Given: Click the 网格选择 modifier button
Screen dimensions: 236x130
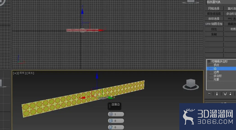Looking at the screenshot, I should pos(214,8).
